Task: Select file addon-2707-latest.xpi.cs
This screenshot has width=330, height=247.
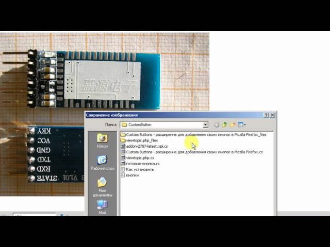Action: pos(144,146)
